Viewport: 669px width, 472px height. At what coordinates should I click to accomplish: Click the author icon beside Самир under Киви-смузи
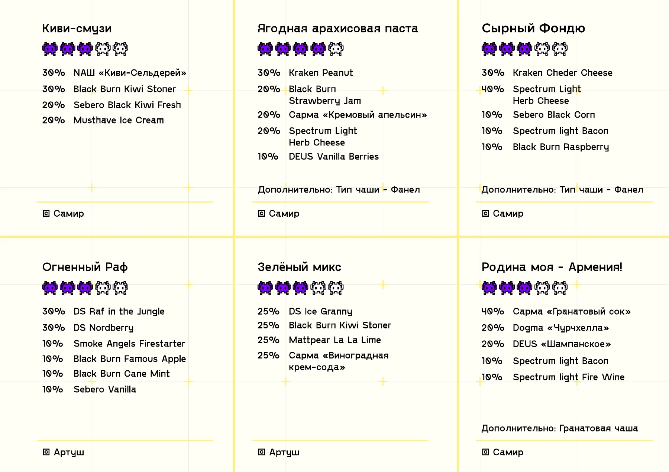(x=46, y=213)
